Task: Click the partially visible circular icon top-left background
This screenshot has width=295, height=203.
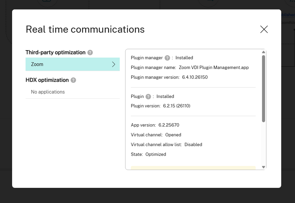Action: [47, 2]
